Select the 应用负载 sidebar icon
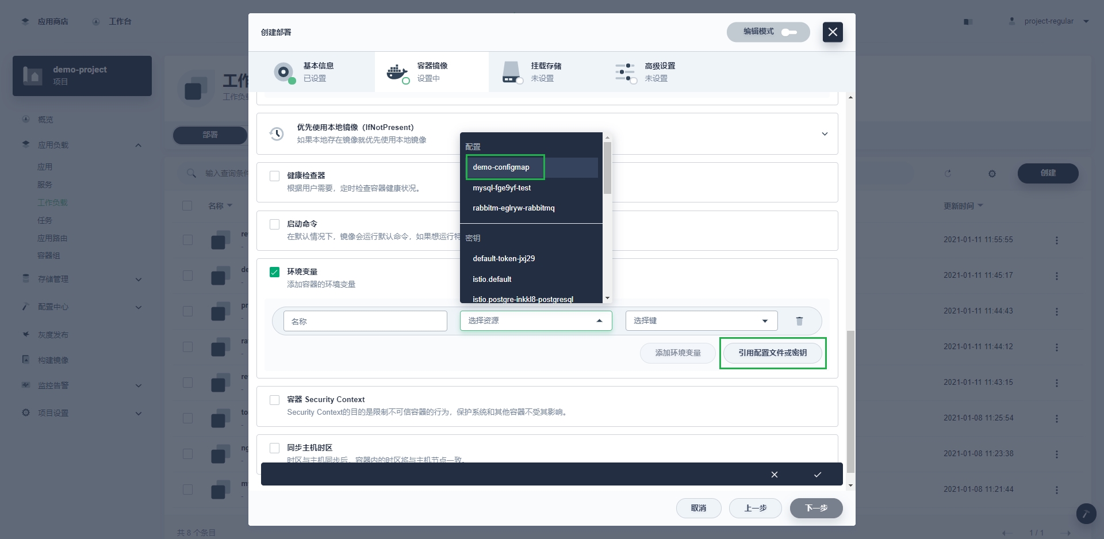The height and width of the screenshot is (539, 1104). [25, 144]
